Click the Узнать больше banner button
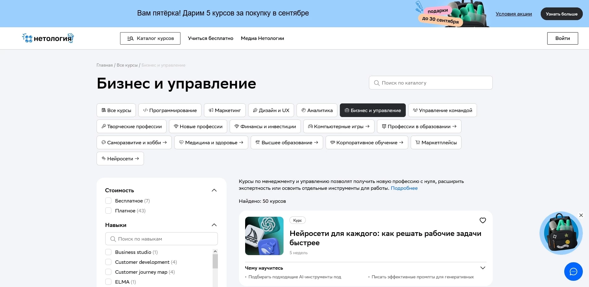The width and height of the screenshot is (589, 287). coord(561,14)
